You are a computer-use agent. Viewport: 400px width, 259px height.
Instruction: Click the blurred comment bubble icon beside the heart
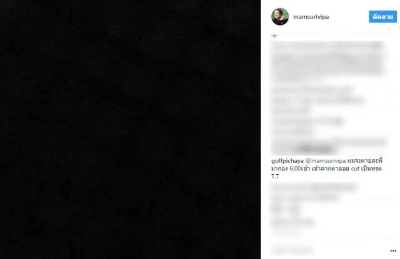(x=294, y=210)
